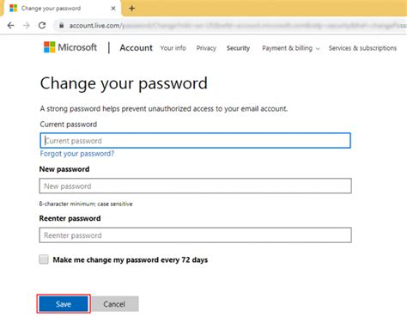Click the browser back arrow
Viewport: 407px width, 317px height.
[x=11, y=26]
